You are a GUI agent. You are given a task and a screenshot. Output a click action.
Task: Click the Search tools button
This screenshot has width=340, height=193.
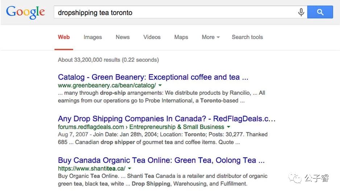(247, 37)
